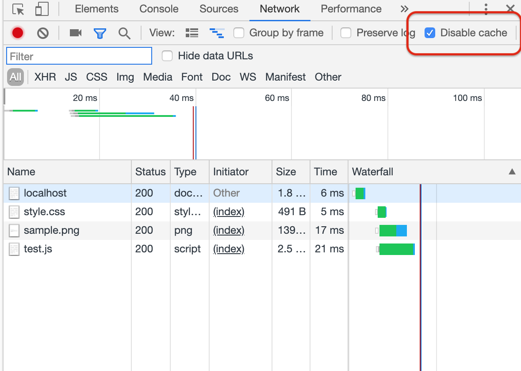Tick the Hide data URLs checkbox
The image size is (521, 371).
click(167, 56)
